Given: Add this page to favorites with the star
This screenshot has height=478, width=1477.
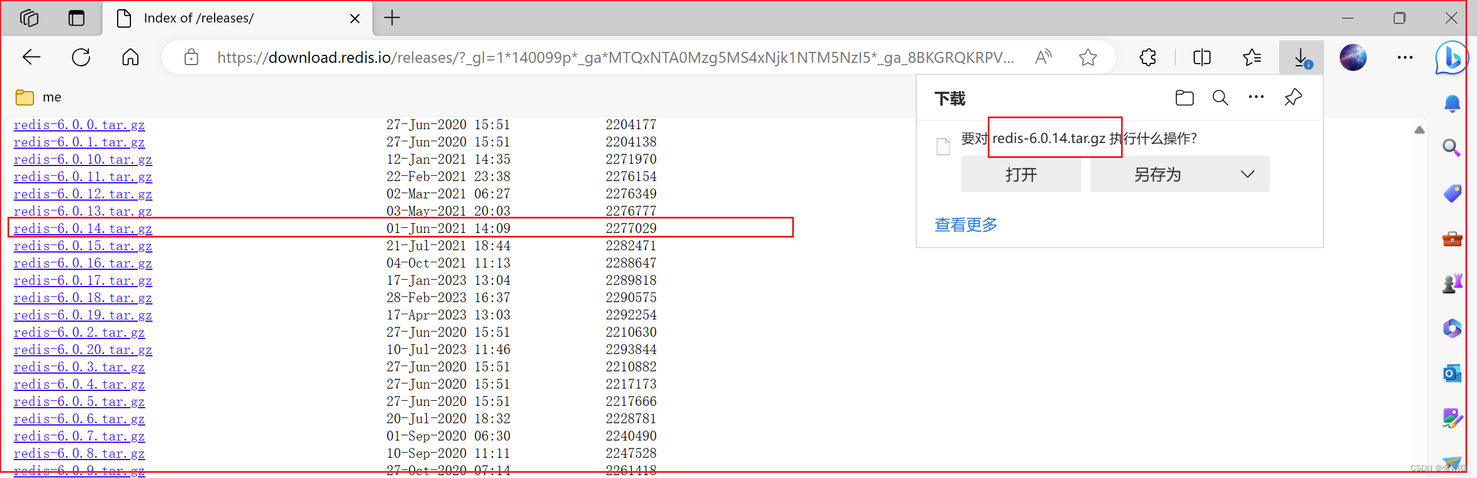Looking at the screenshot, I should (1088, 57).
